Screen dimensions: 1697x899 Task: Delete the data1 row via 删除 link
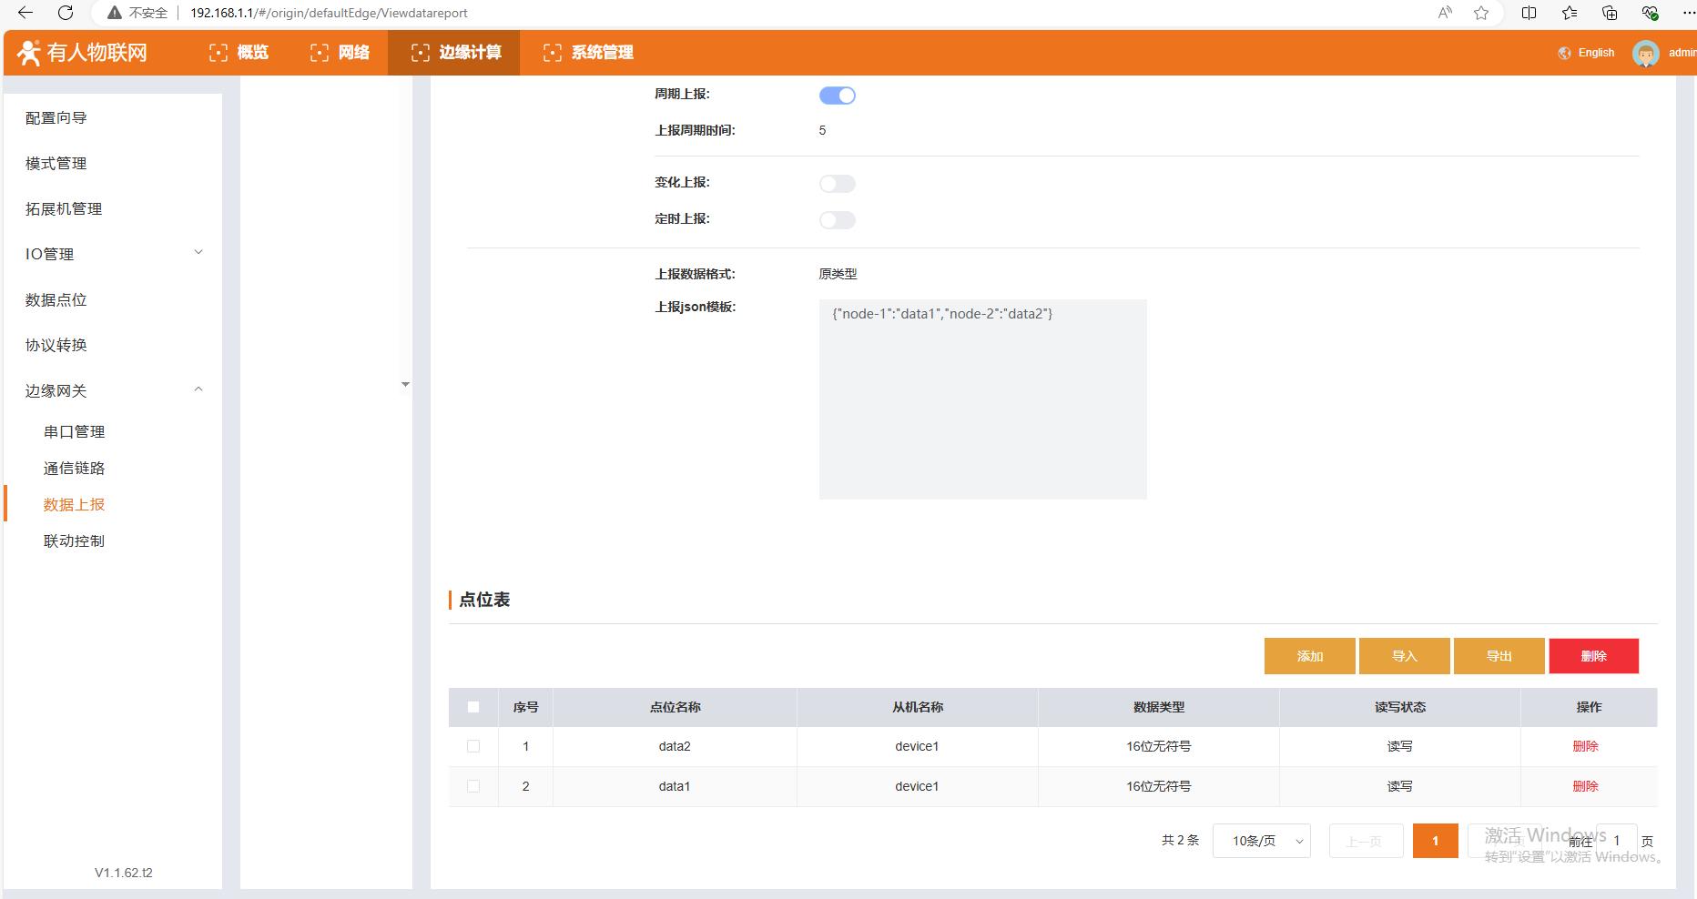[x=1585, y=786]
